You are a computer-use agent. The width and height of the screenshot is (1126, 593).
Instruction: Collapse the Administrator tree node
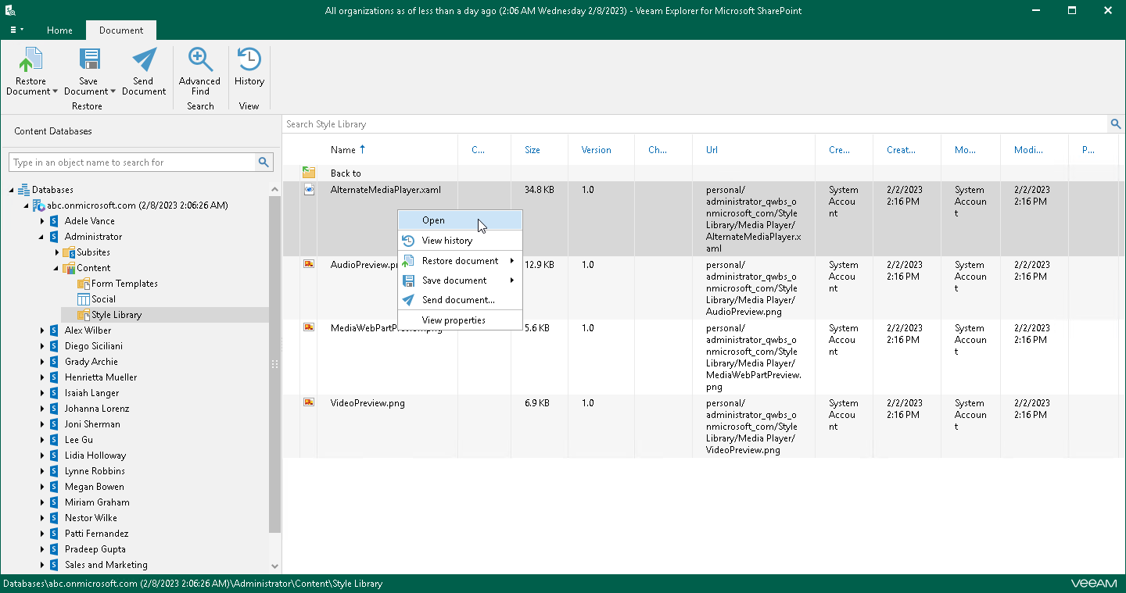(42, 237)
